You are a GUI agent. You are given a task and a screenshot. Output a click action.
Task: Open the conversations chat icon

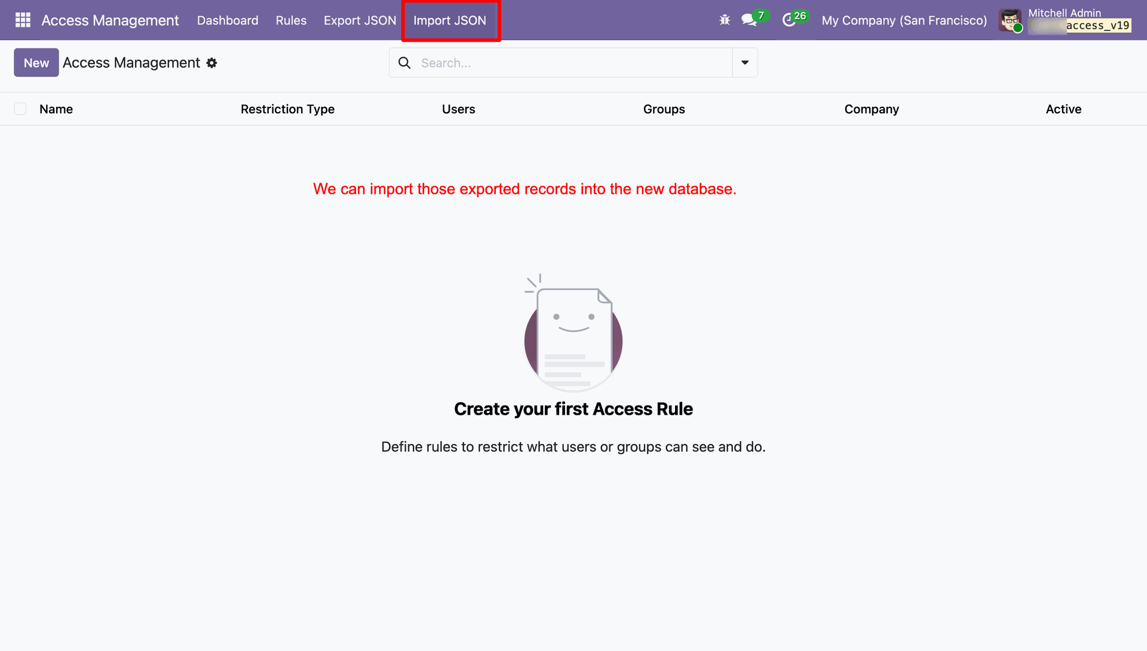click(x=749, y=20)
